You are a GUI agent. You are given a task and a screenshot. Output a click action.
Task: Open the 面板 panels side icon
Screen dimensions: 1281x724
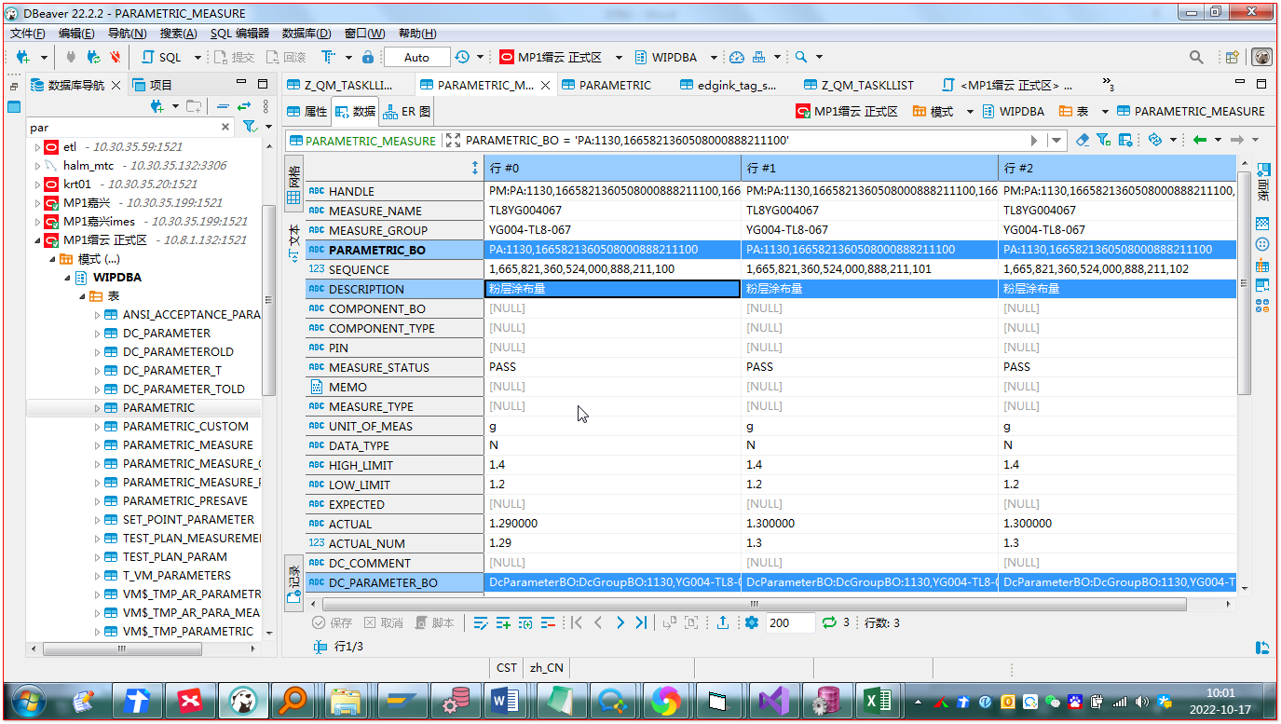pyautogui.click(x=1263, y=181)
